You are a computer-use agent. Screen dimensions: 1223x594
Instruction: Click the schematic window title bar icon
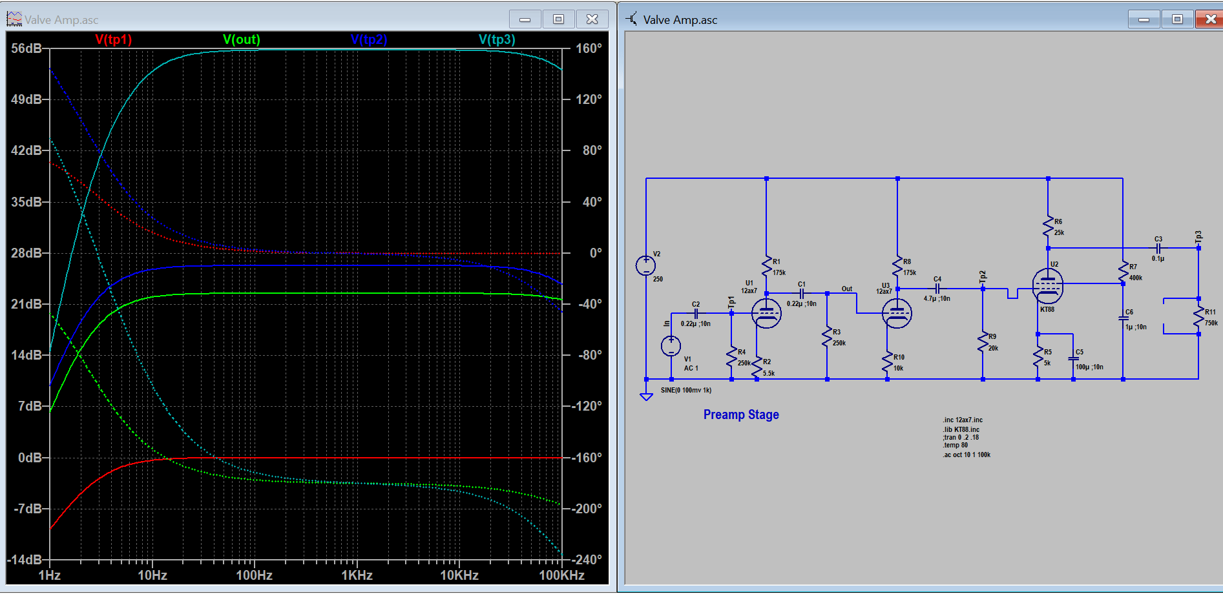(632, 19)
